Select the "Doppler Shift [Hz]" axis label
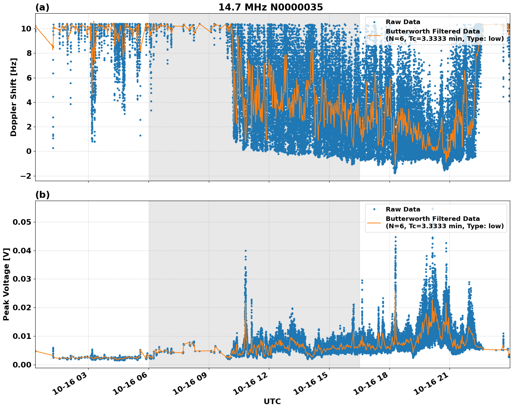Image resolution: width=513 pixels, height=409 pixels. 14,97
